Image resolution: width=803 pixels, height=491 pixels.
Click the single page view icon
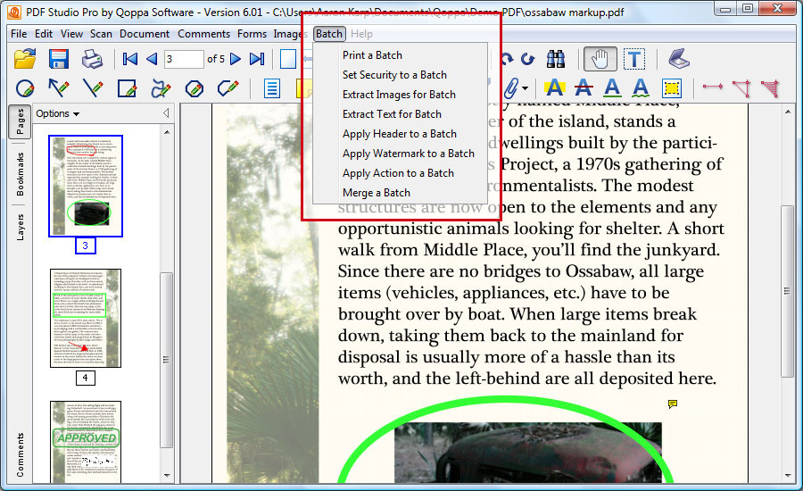pyautogui.click(x=288, y=59)
